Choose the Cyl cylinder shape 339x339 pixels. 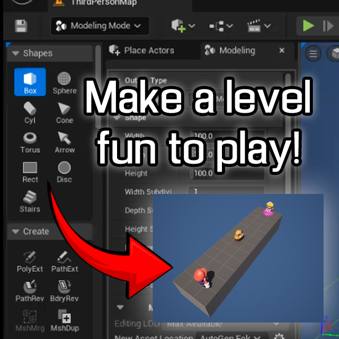point(30,112)
